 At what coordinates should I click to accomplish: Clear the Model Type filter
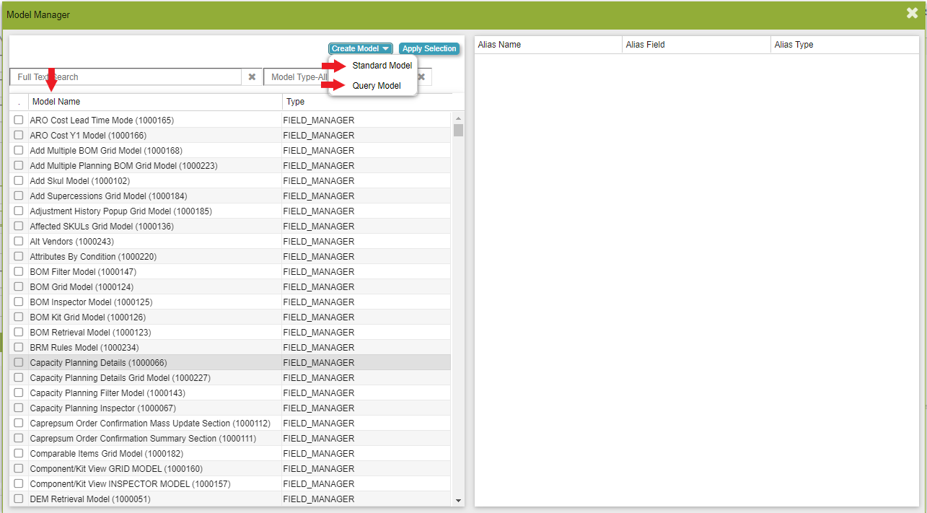pos(421,77)
